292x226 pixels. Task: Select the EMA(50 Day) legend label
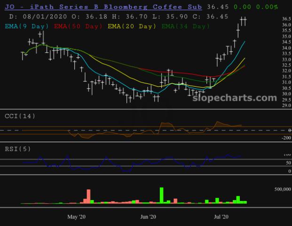(x=79, y=26)
